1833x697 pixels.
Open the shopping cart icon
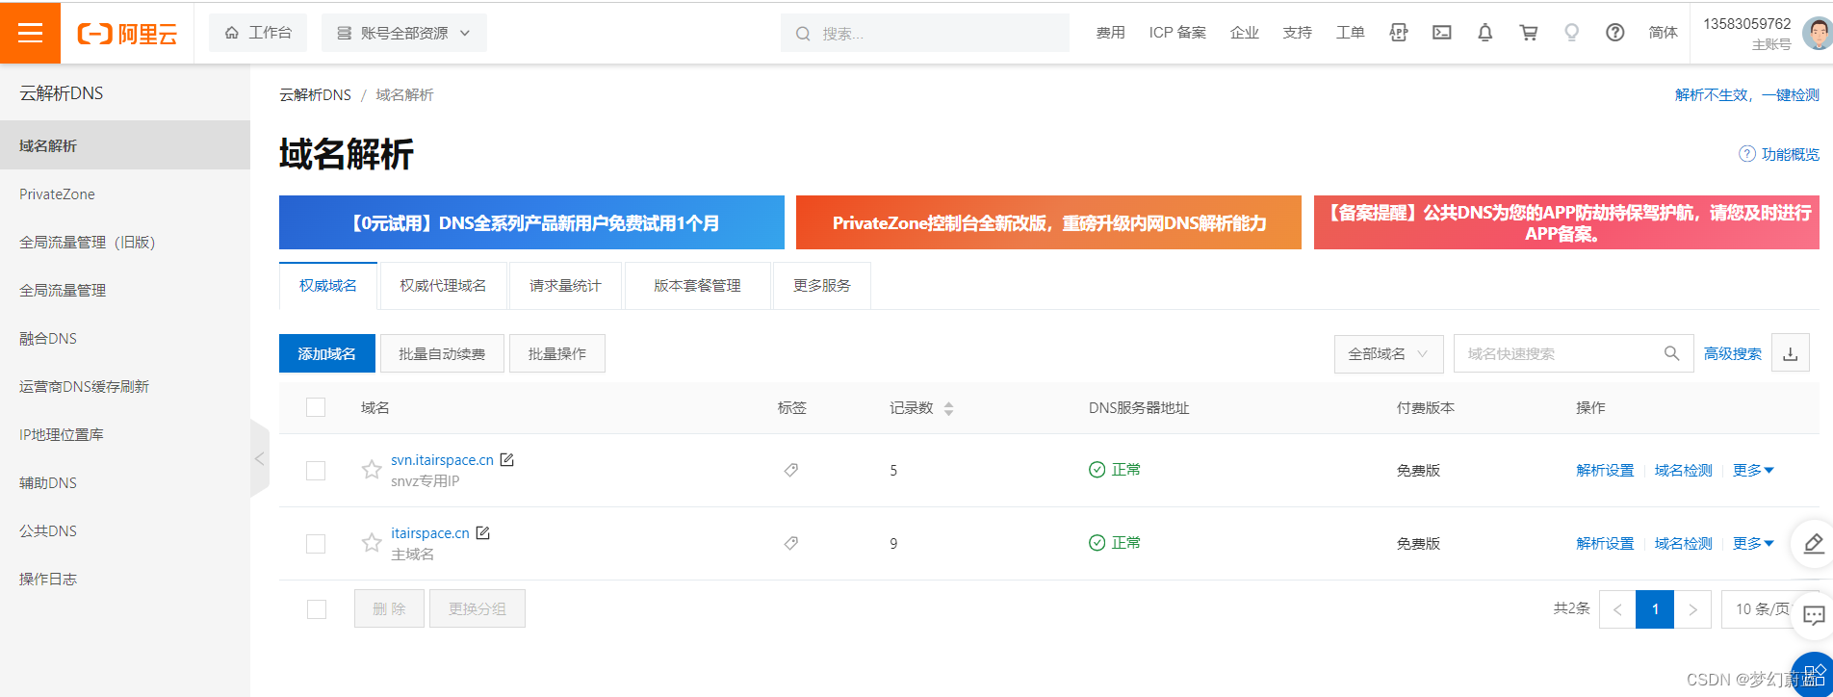[1528, 33]
